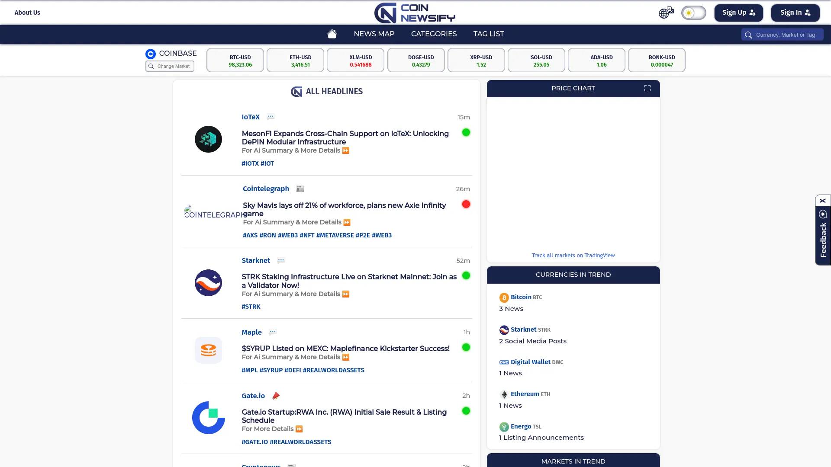Viewport: 831px width, 467px height.
Task: Open the About Us link
Action: 27,13
